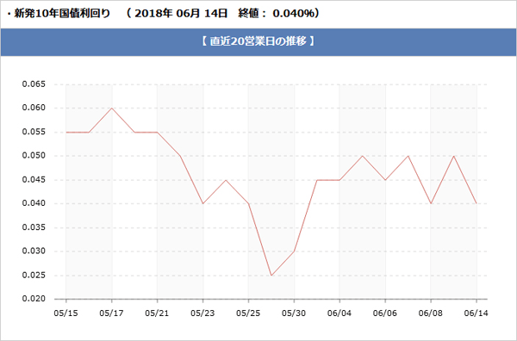Click y-axis label 0.060
The width and height of the screenshot is (517, 341).
34,108
